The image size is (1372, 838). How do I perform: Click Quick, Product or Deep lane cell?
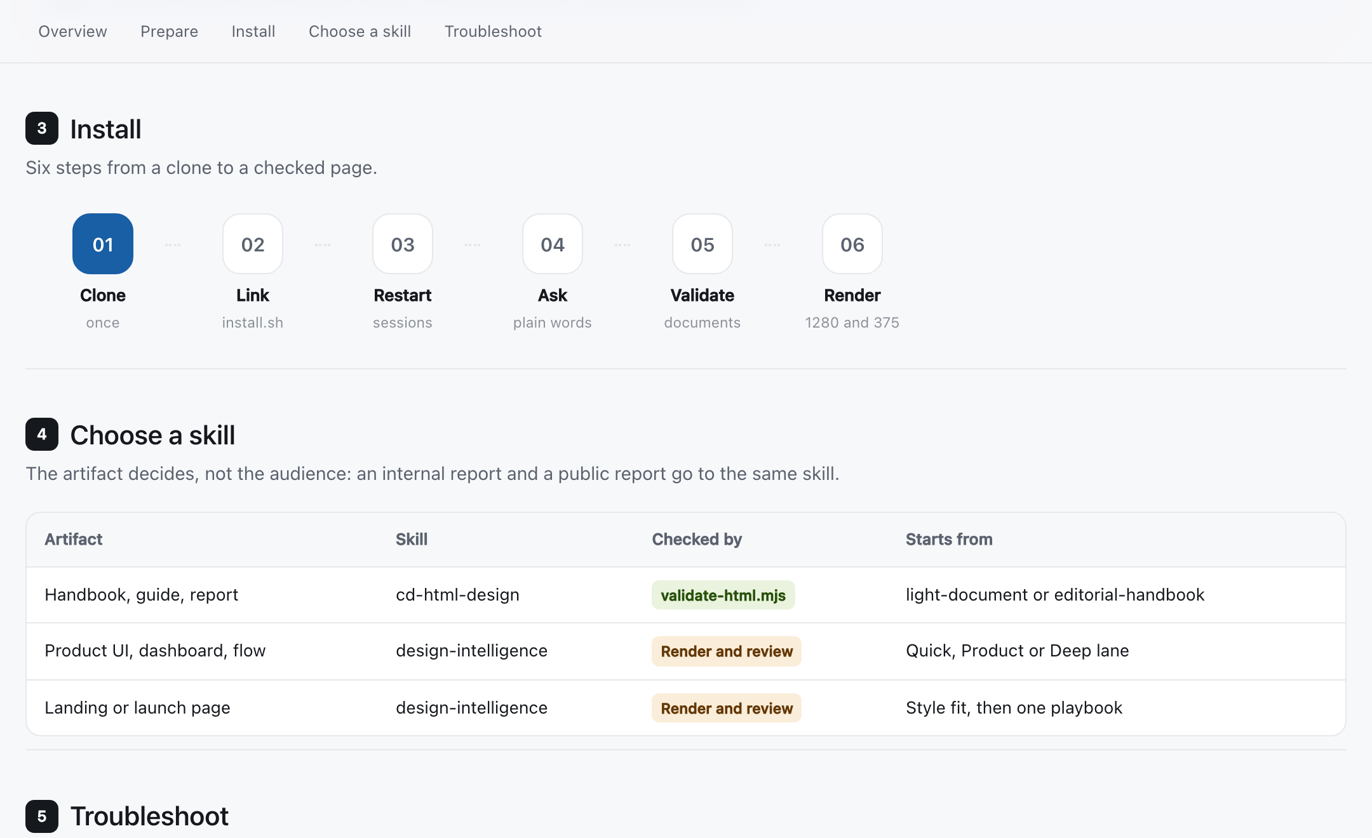pyautogui.click(x=1017, y=651)
